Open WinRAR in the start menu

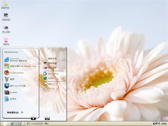[x=10, y=92]
